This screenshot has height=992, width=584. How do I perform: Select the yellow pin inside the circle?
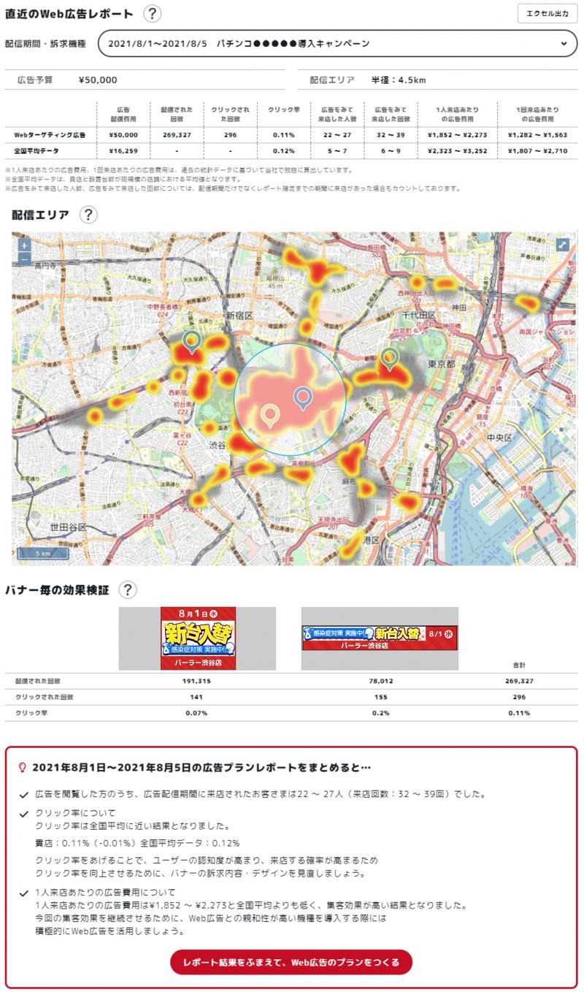pos(270,415)
